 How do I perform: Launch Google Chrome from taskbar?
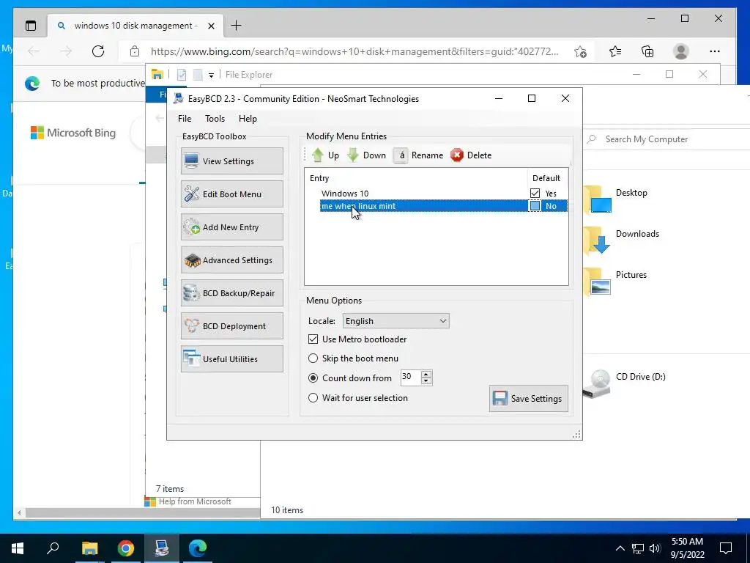click(126, 548)
